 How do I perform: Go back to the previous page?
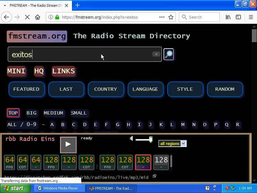(x=6, y=17)
